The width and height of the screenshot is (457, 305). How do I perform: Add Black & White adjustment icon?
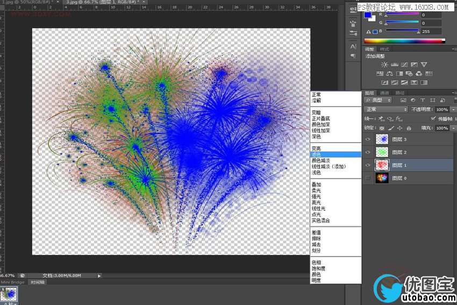[x=399, y=74]
